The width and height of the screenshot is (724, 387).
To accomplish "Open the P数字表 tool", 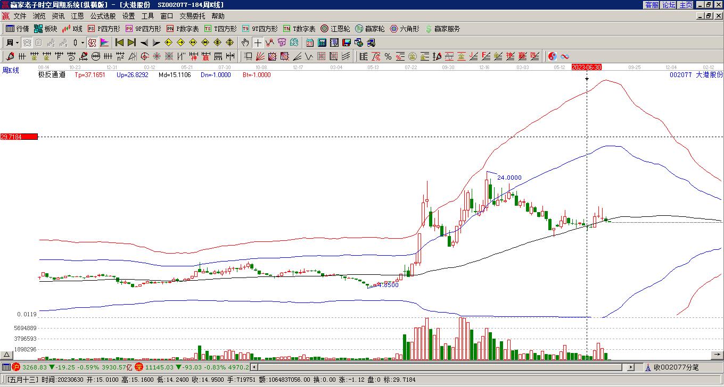I will pyautogui.click(x=183, y=29).
